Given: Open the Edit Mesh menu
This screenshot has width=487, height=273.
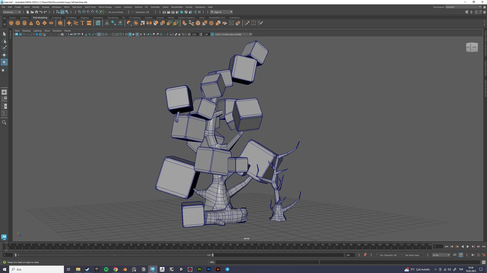Looking at the screenshot, I should click(x=77, y=7).
